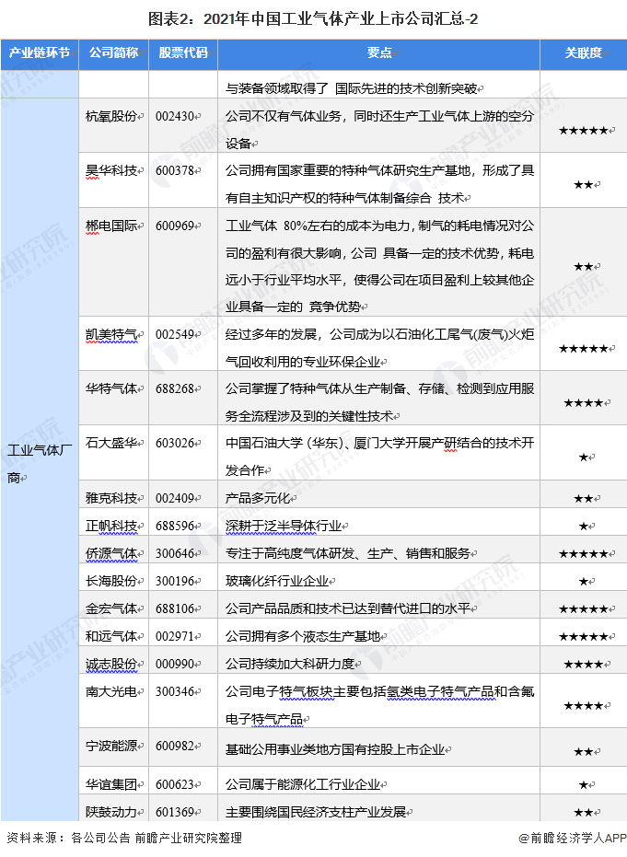Select the 关联度 header cell
The height and width of the screenshot is (857, 627).
pyautogui.click(x=584, y=53)
